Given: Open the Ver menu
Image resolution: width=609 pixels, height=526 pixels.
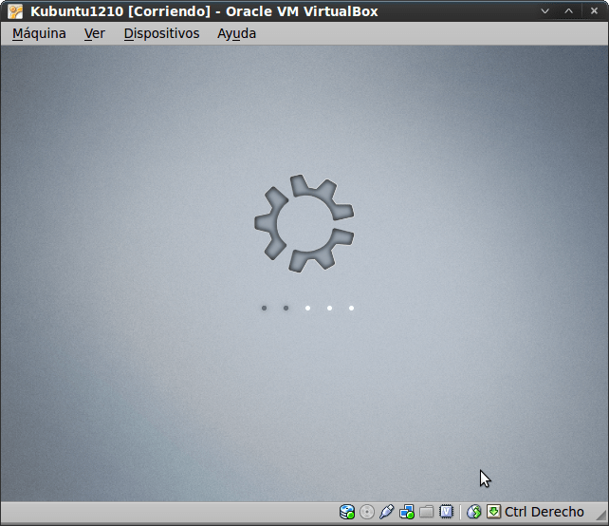Looking at the screenshot, I should pos(94,33).
